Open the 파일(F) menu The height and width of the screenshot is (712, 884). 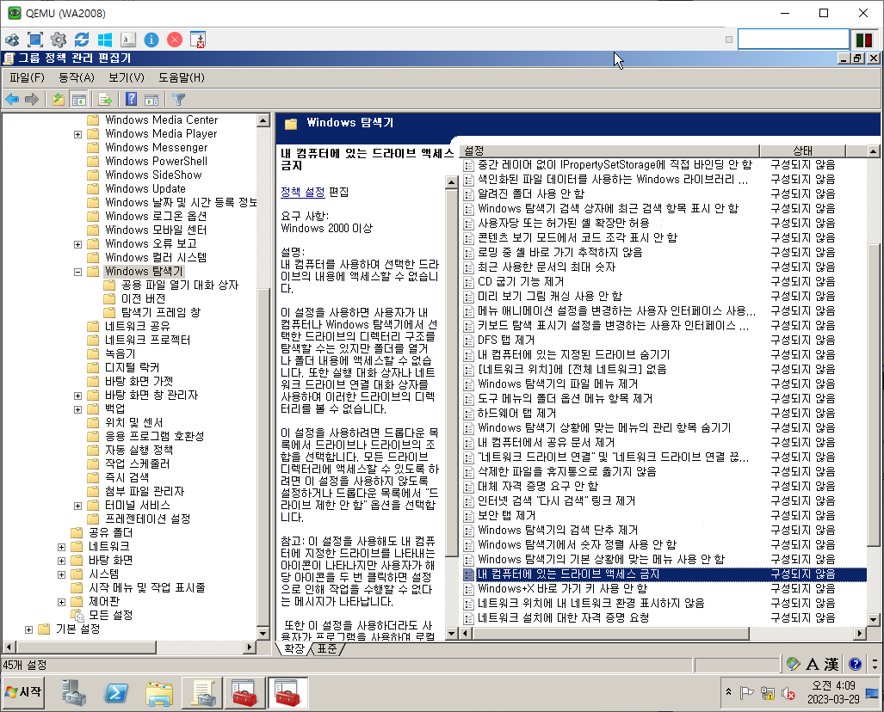tap(27, 77)
